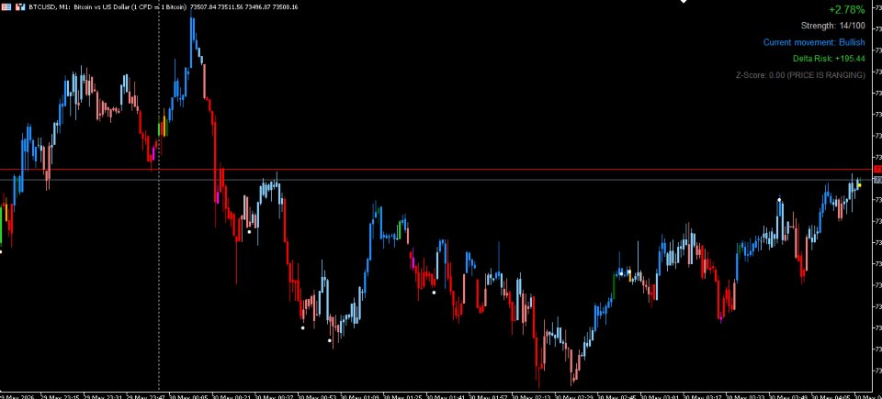Image resolution: width=882 pixels, height=399 pixels.
Task: Click the Strength: 14/100 label
Action: (833, 26)
